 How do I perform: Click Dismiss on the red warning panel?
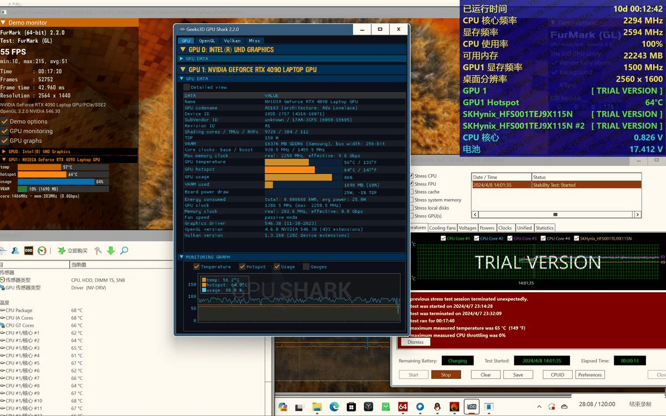click(415, 342)
